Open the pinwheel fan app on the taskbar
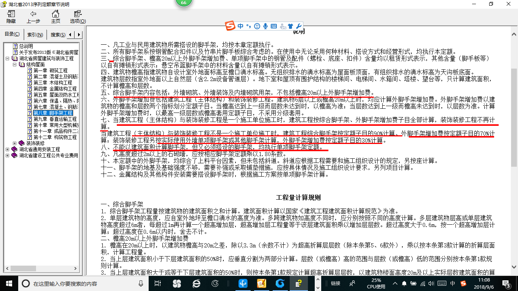 coord(177,283)
